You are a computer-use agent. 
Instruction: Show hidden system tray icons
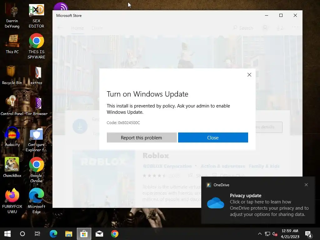click(x=260, y=234)
